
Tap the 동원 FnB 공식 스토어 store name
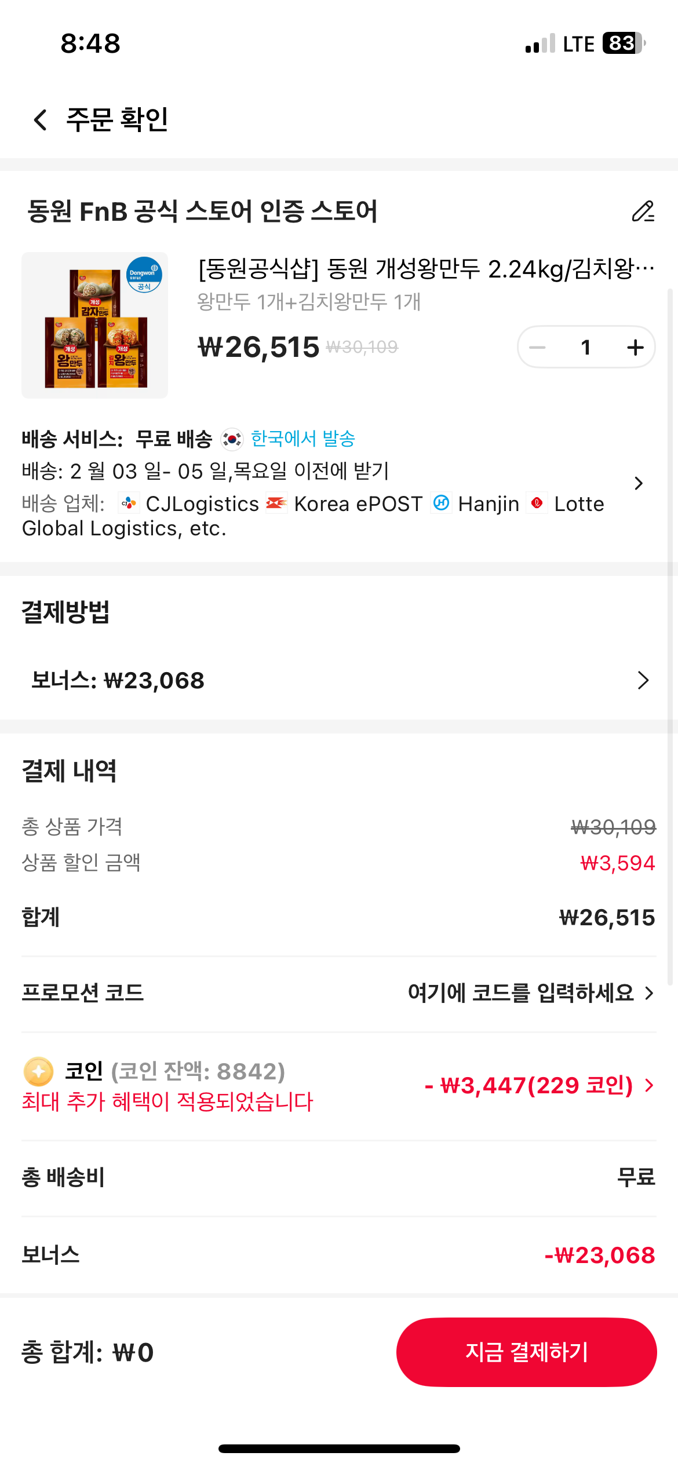click(x=202, y=211)
